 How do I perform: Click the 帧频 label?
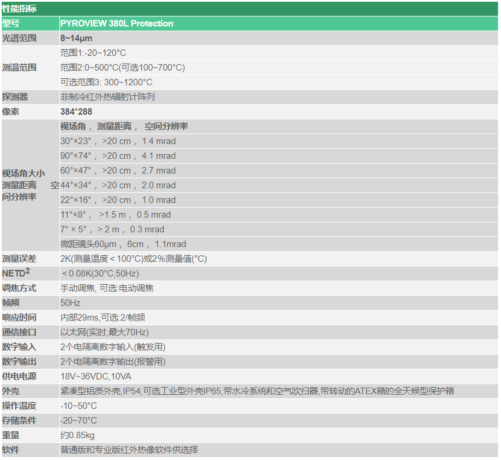click(x=11, y=302)
